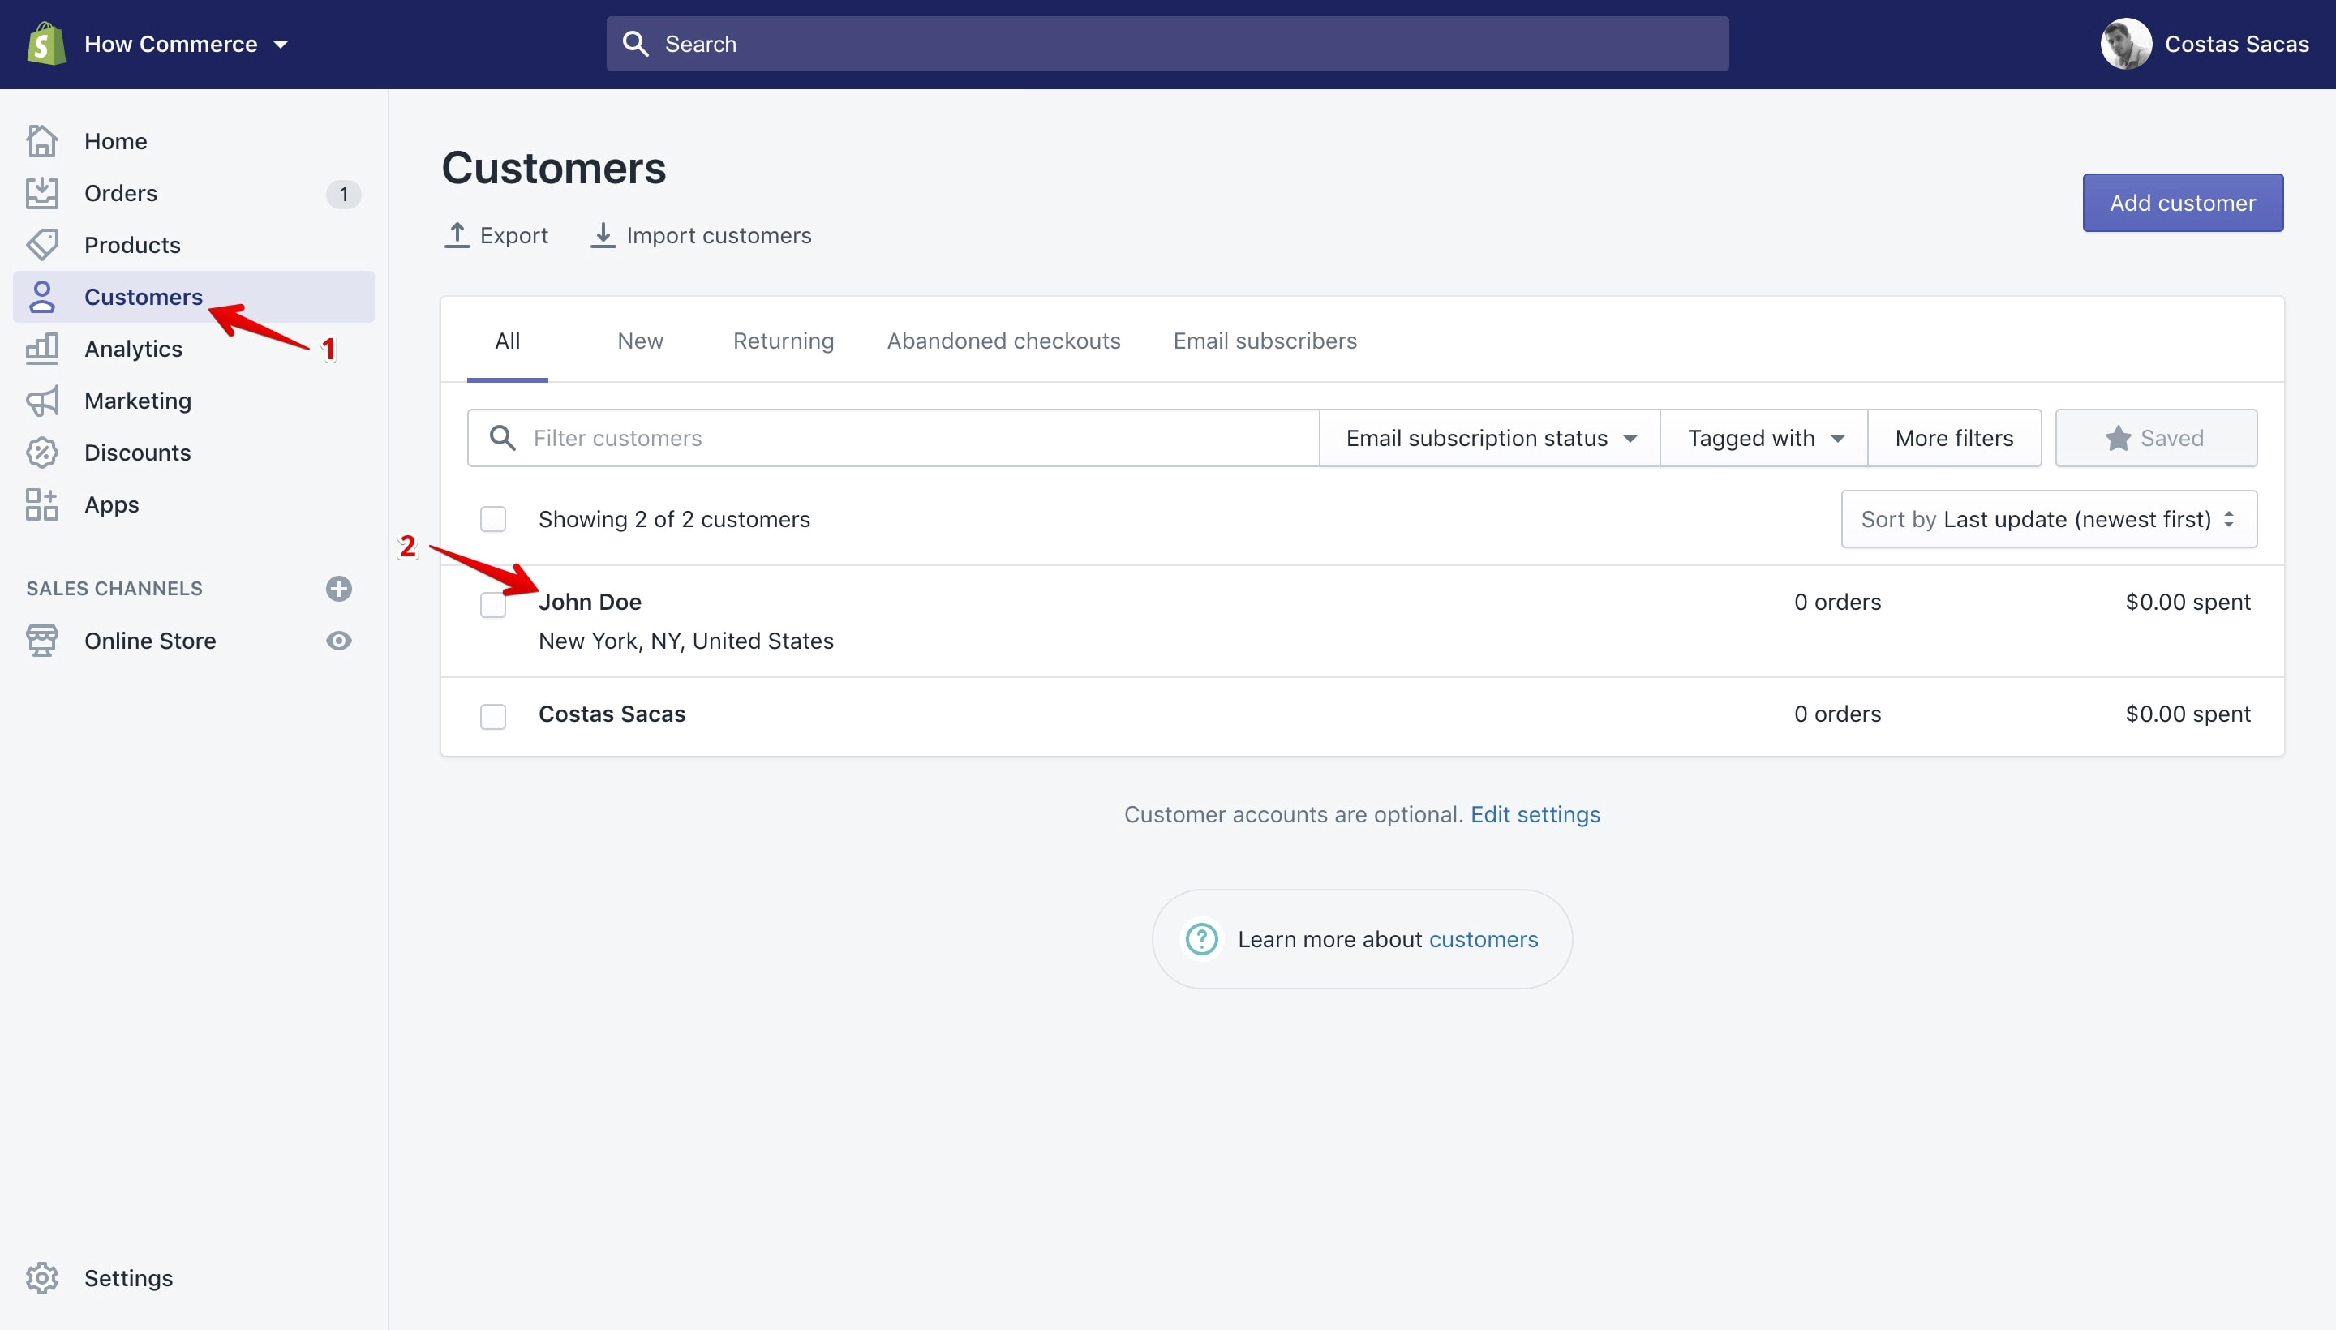
Task: Open the Email subscription status filter
Action: point(1490,438)
